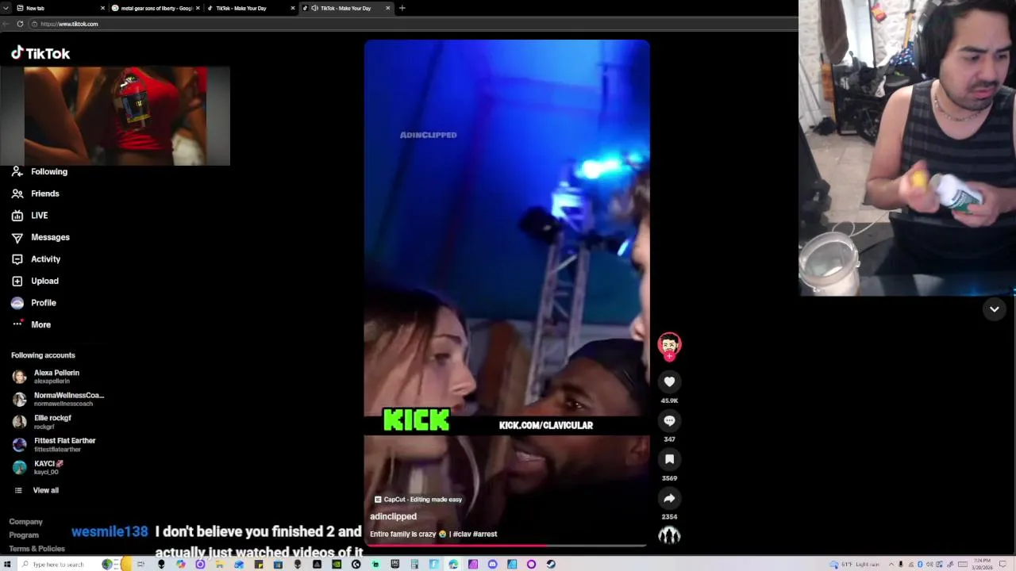The height and width of the screenshot is (571, 1016).
Task: Open the 51°F Light rain weather widget
Action: [x=855, y=564]
